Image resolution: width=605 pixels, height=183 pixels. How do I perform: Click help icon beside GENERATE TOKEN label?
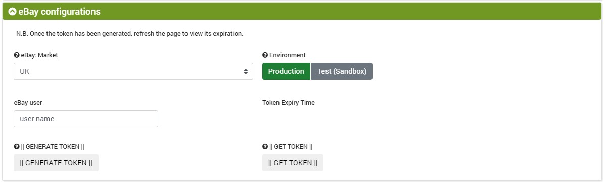click(17, 146)
